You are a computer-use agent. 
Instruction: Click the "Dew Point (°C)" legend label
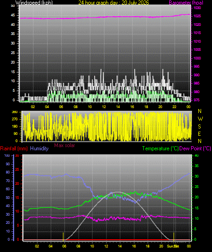(195, 148)
